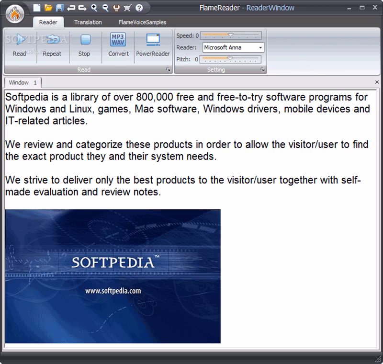Adjust the Speed slider
383x364 pixels.
click(231, 35)
